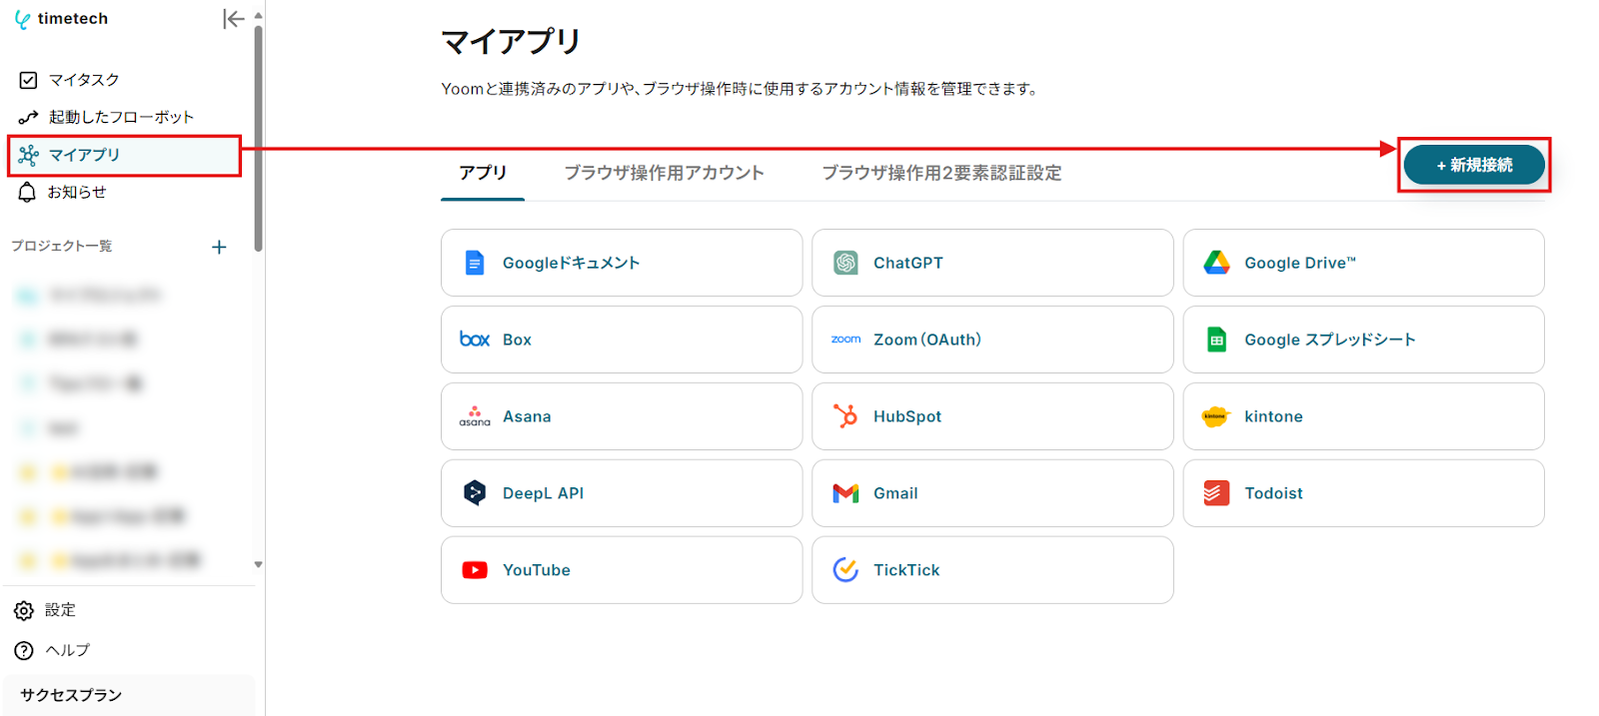Click the HubSpot label text
The image size is (1599, 716).
pos(907,416)
